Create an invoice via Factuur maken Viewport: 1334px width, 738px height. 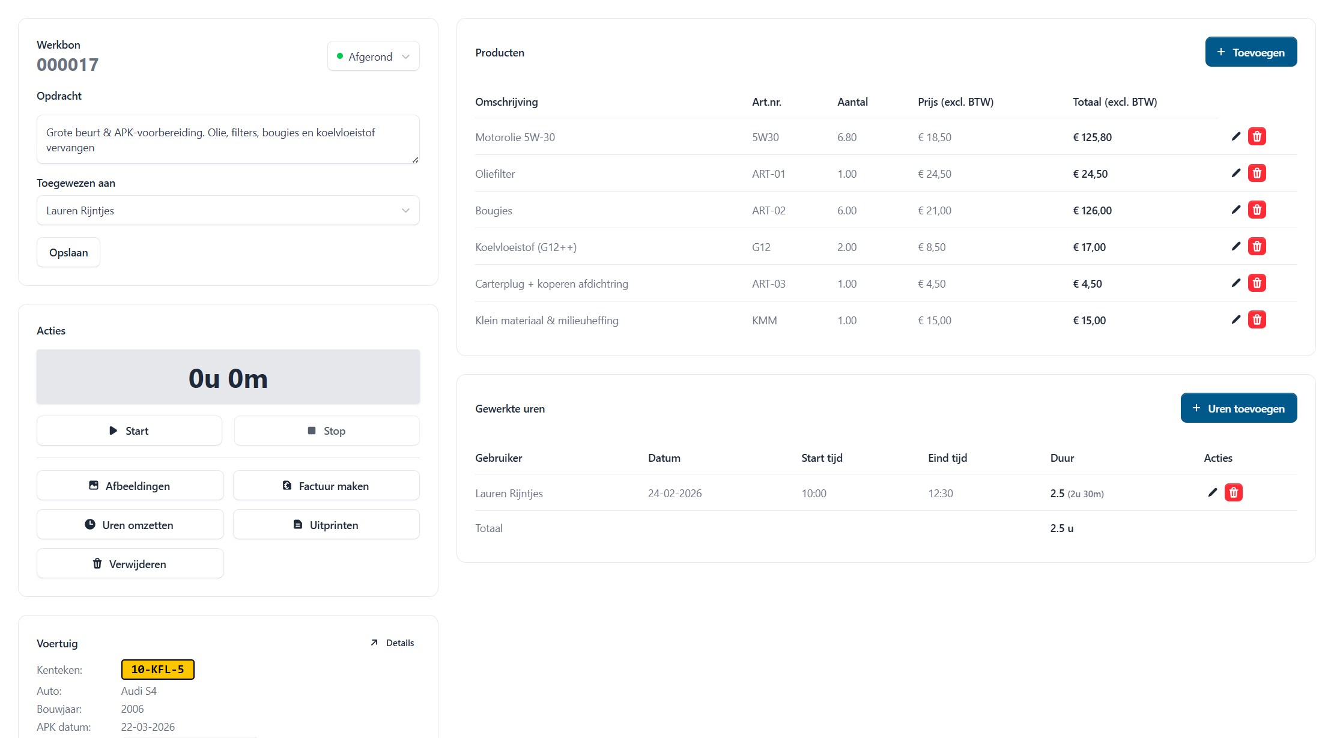coord(326,485)
